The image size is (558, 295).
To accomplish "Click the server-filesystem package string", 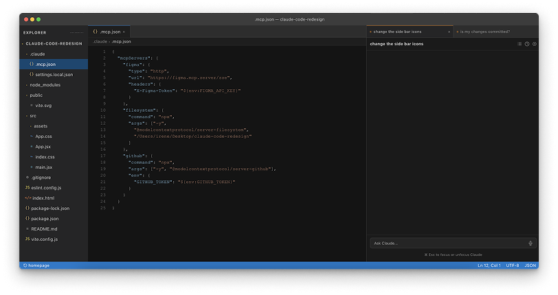I will 190,130.
